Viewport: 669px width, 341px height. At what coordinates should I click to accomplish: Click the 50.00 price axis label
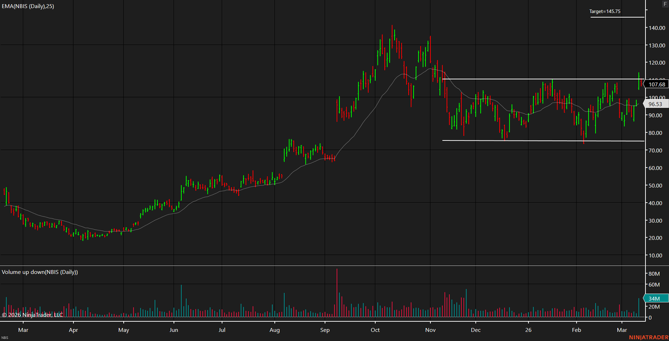(x=656, y=186)
